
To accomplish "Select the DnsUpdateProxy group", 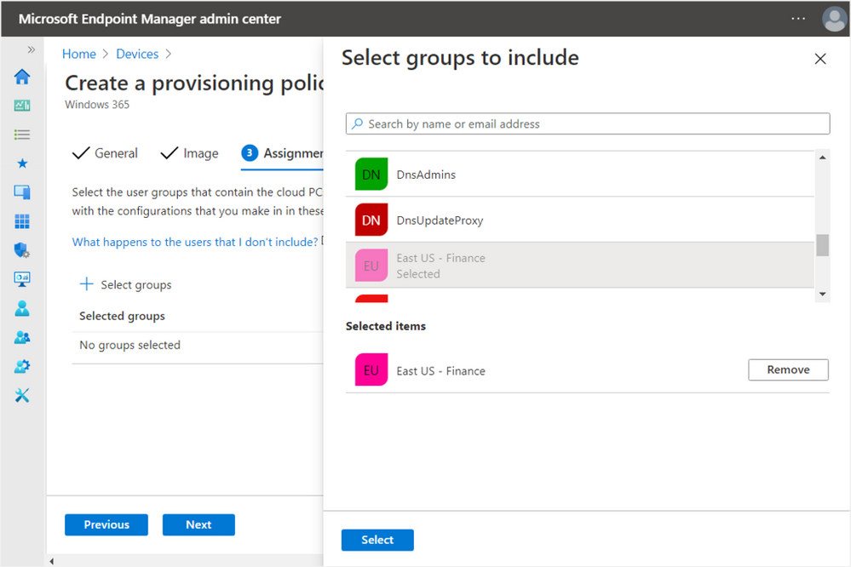I will [440, 220].
